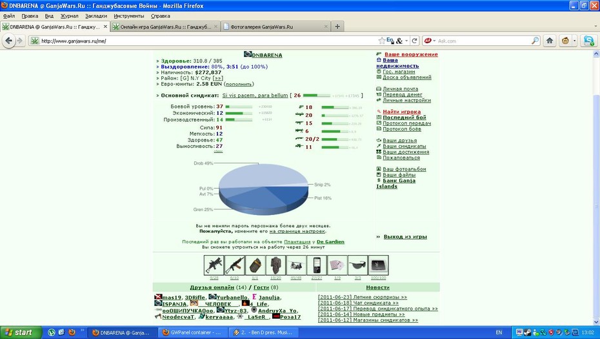Open the Плантация workplace link
Viewport: 600px width, 339px height.
pos(297,241)
